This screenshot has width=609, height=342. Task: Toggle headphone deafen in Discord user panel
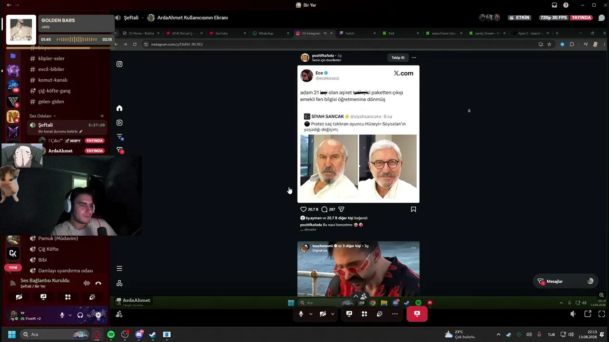80,315
